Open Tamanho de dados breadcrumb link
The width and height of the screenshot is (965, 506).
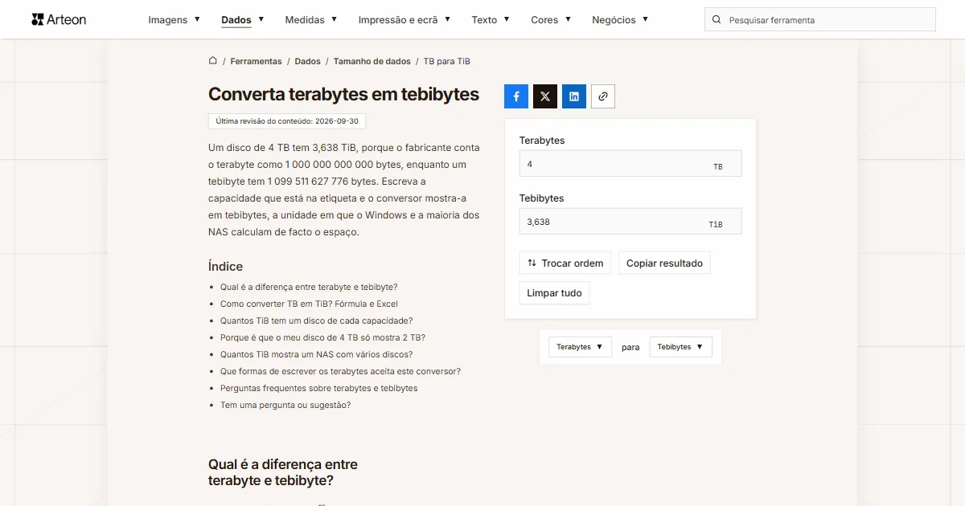(x=372, y=61)
